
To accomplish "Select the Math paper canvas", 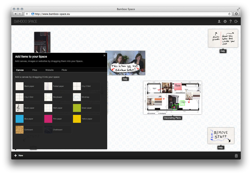I will [x=58, y=108].
